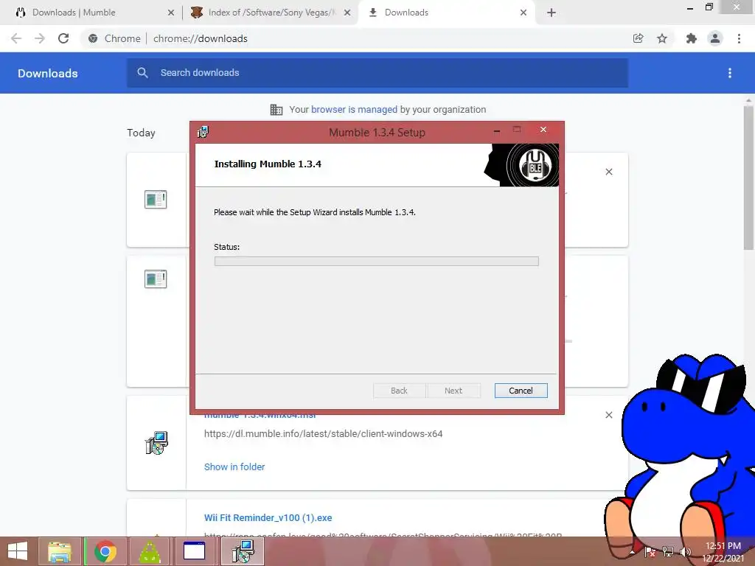
Task: Go forward in Chrome
Action: pos(40,38)
